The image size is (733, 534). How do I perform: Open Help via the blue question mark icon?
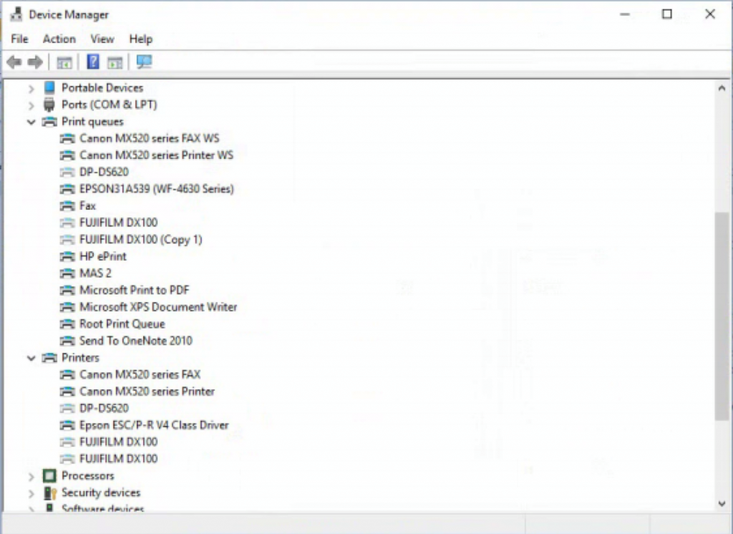point(93,62)
